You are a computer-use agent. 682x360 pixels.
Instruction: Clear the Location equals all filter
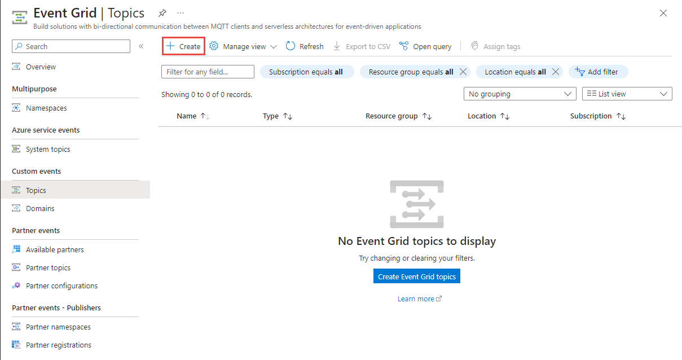(x=556, y=72)
